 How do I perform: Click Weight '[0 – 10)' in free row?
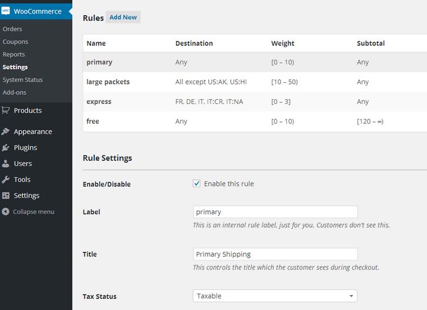click(283, 122)
